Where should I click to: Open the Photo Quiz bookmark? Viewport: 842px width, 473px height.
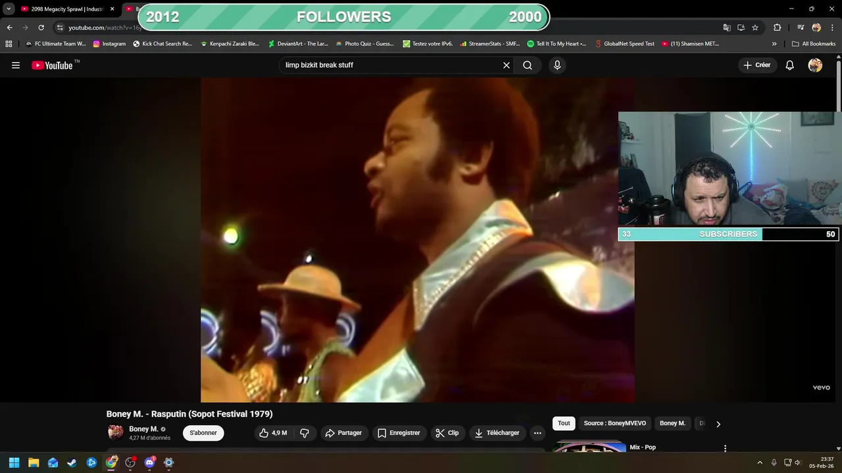pyautogui.click(x=364, y=44)
